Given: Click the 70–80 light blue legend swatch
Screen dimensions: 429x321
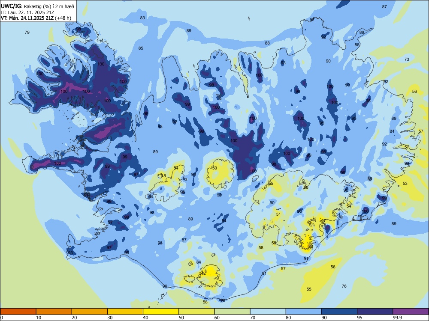Looking at the screenshot, I should coord(268,312).
